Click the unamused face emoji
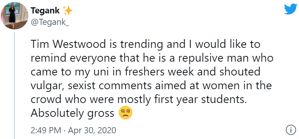 [x=125, y=112]
